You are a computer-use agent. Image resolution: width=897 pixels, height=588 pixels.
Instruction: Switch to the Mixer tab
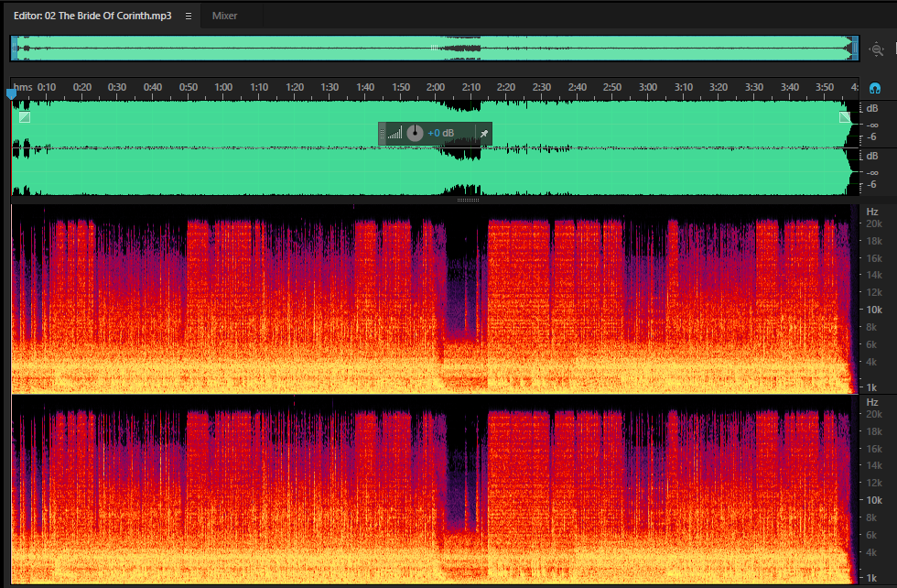click(x=224, y=16)
